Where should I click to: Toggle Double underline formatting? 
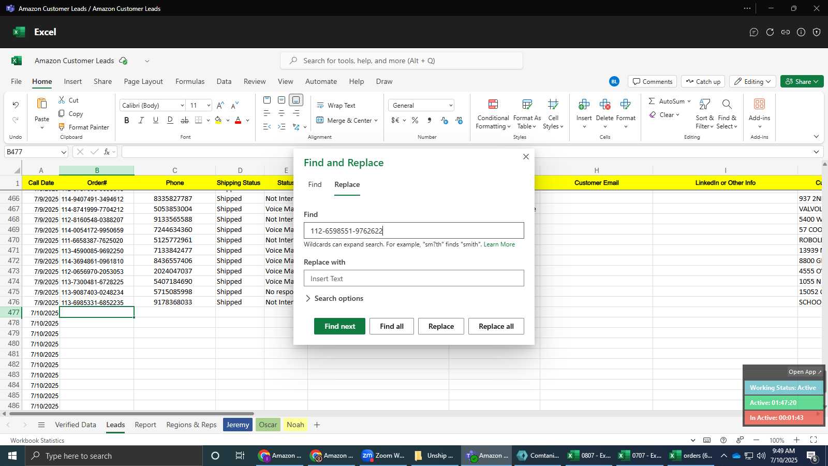(170, 120)
